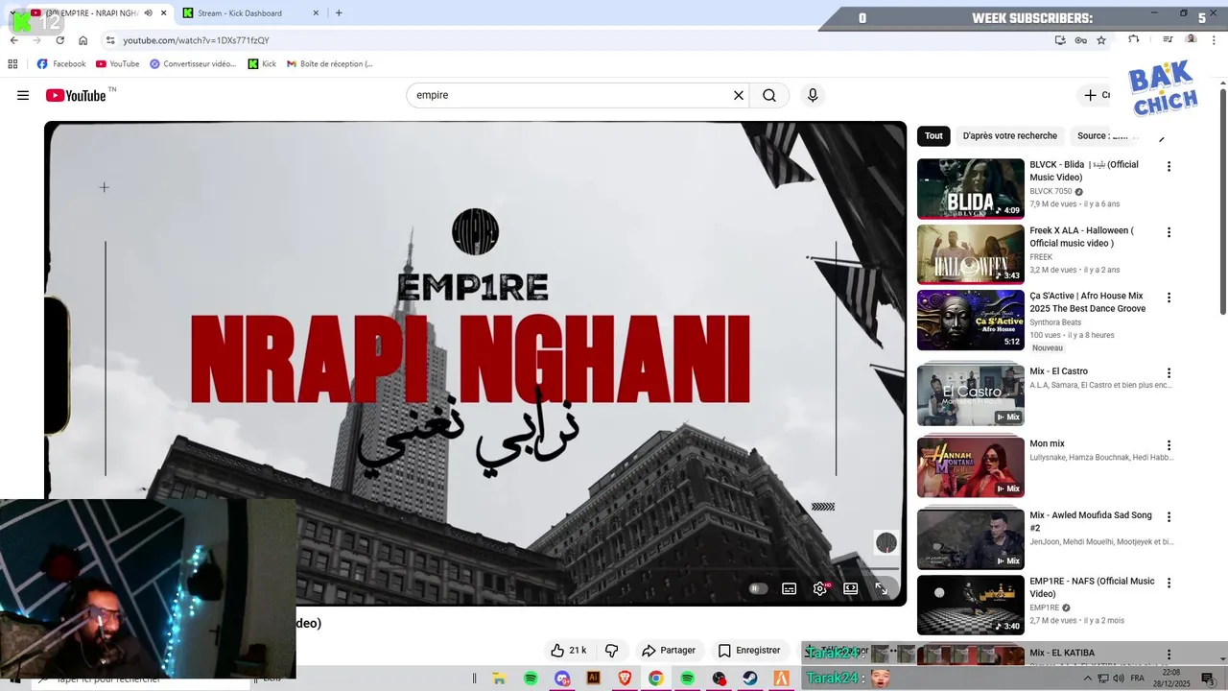Open the volume control in system tray
This screenshot has height=691, width=1228.
(x=1117, y=679)
